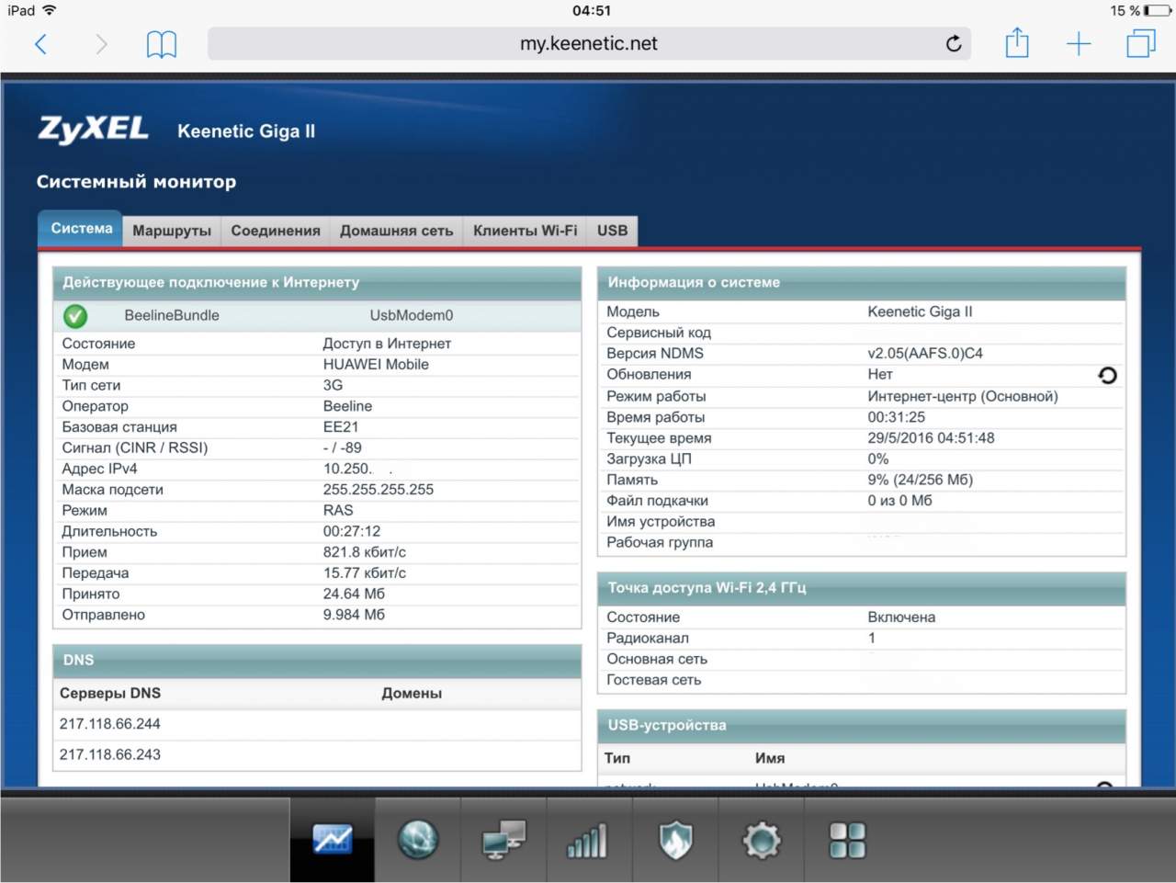Check for updates with refresh icon
The image size is (1176, 883).
[1107, 375]
